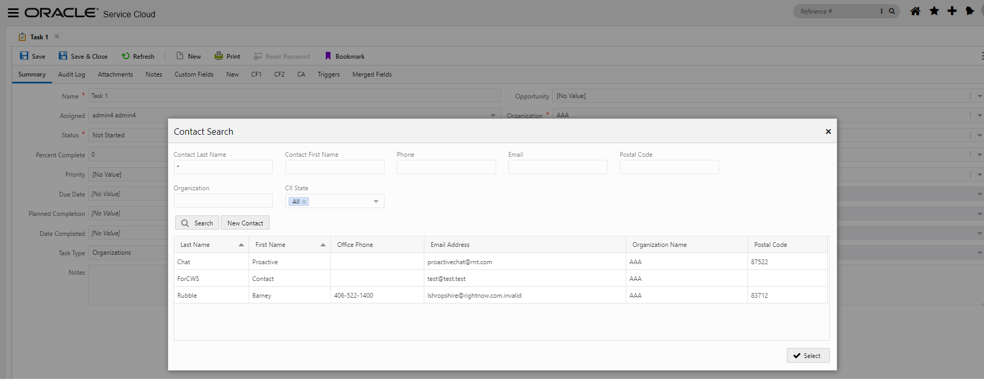Screen dimensions: 984x380
Task: Click the plus create-new icon
Action: pyautogui.click(x=952, y=11)
